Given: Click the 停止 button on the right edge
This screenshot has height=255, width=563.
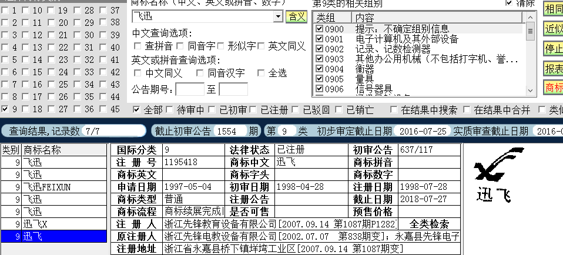Looking at the screenshot, I should [x=554, y=48].
